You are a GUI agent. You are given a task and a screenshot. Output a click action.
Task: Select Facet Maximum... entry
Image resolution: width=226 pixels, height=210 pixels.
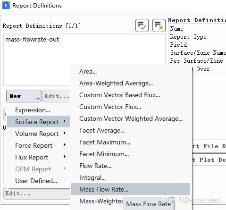[x=131, y=142]
